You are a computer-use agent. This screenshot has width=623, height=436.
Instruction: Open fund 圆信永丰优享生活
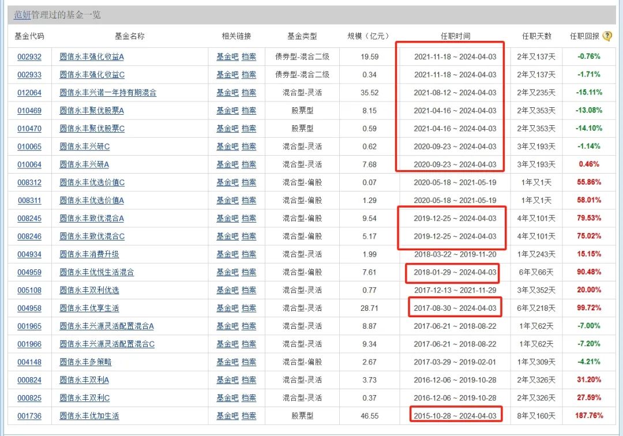click(x=89, y=308)
